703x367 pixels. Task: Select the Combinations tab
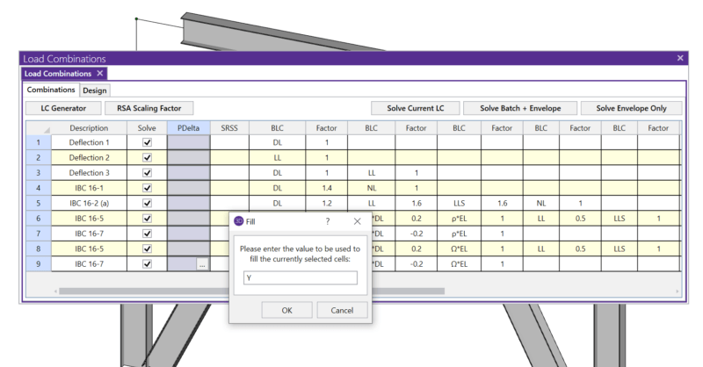(x=50, y=90)
